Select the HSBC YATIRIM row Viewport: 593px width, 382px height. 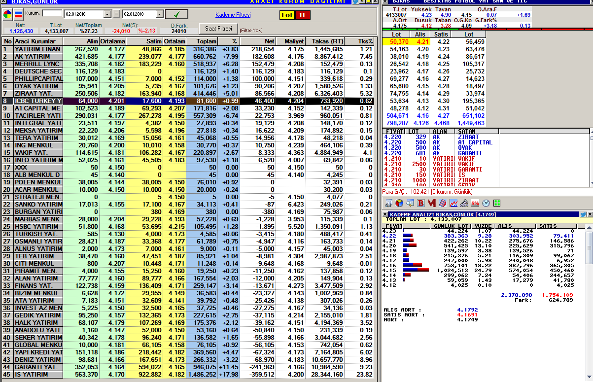(188, 227)
